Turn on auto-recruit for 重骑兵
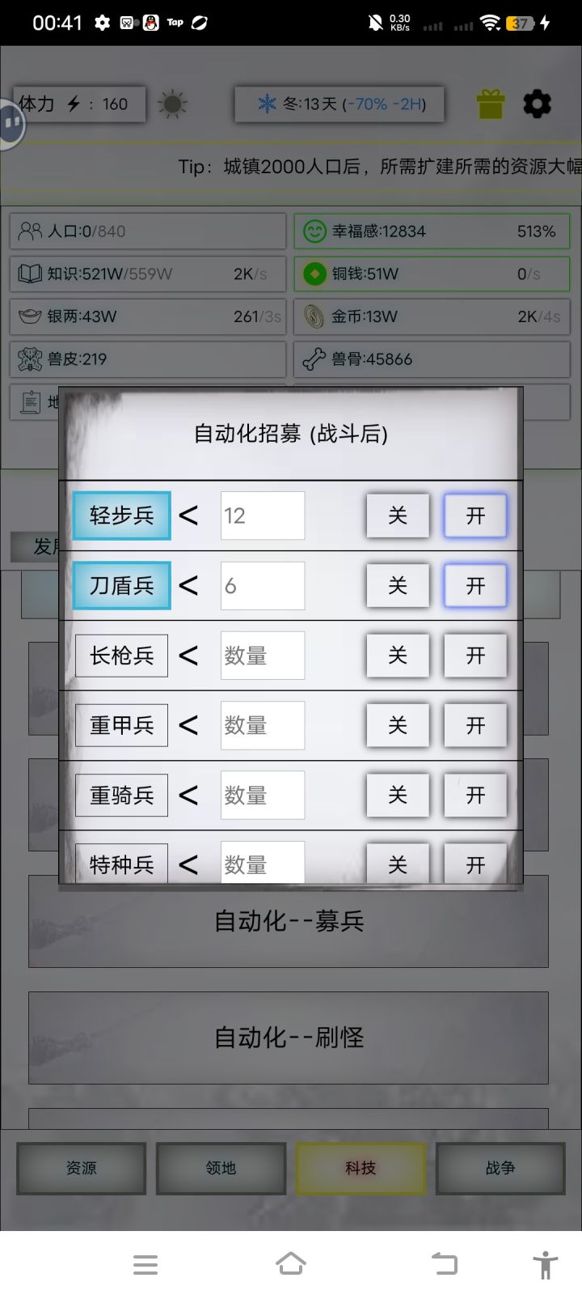The height and width of the screenshot is (1299, 582). [475, 795]
